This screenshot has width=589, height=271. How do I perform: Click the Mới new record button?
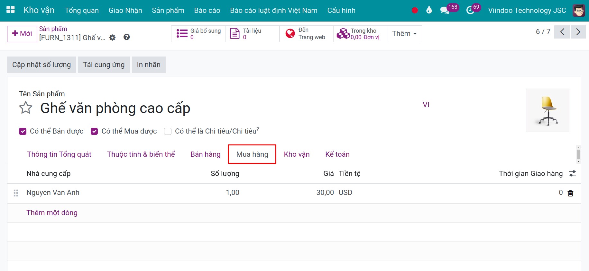click(x=22, y=34)
